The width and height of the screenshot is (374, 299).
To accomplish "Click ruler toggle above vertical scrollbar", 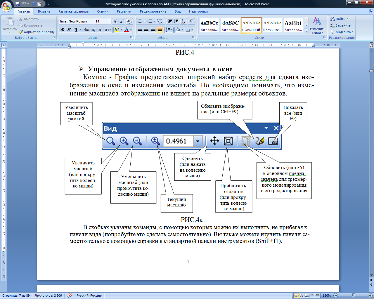I will tap(371, 45).
